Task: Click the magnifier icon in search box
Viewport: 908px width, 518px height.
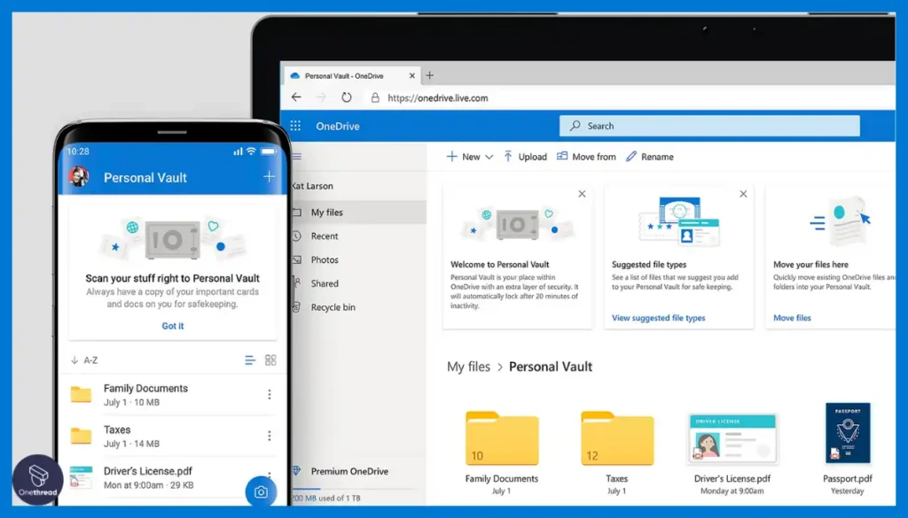Action: [x=575, y=126]
